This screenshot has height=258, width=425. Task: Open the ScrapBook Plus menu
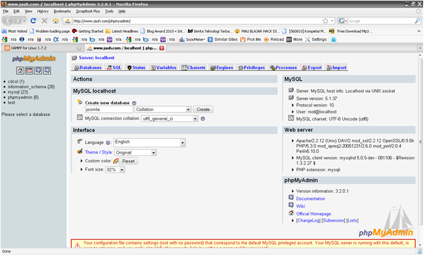point(88,11)
